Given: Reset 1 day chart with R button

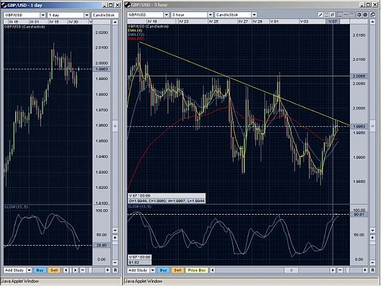Looking at the screenshot, I should point(115,270).
